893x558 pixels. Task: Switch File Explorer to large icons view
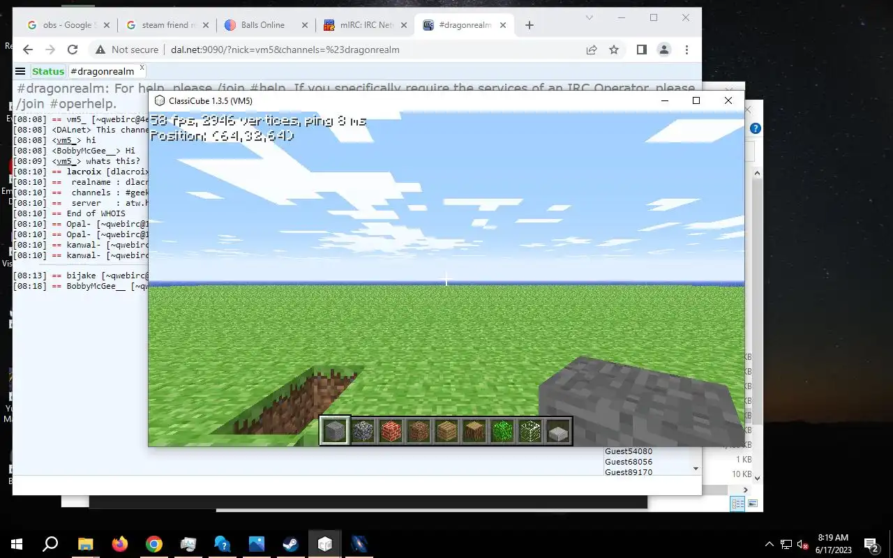click(753, 504)
